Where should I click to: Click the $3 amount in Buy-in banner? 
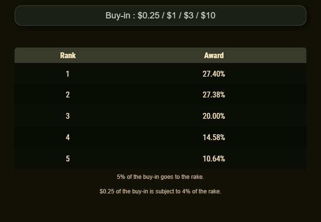pyautogui.click(x=188, y=16)
